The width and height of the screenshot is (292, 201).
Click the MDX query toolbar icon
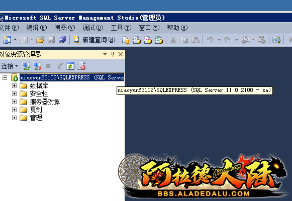[x=137, y=40]
